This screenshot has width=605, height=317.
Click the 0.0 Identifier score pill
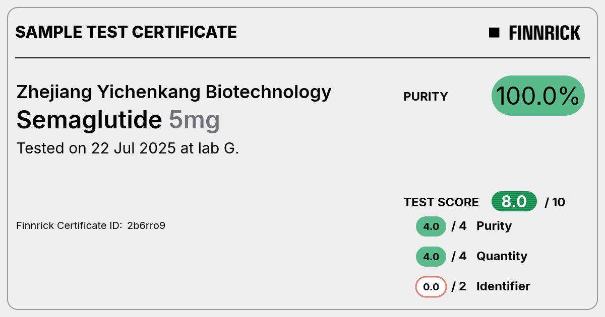click(x=431, y=287)
